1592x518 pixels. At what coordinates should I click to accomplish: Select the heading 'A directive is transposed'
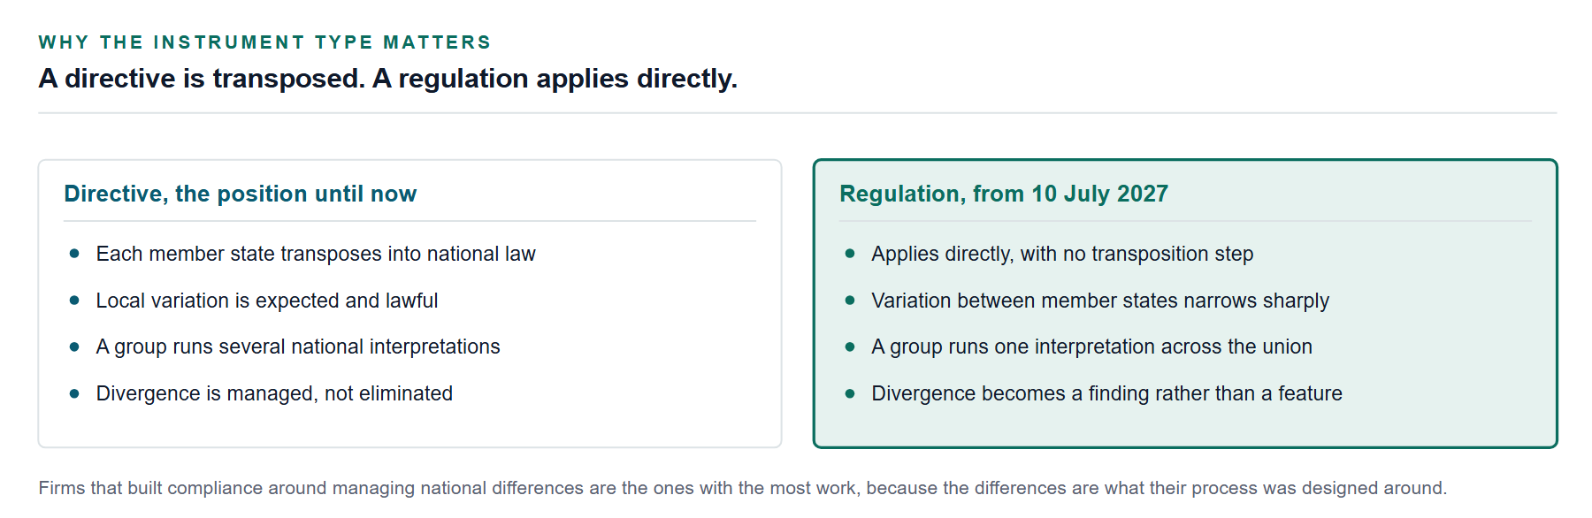[202, 79]
